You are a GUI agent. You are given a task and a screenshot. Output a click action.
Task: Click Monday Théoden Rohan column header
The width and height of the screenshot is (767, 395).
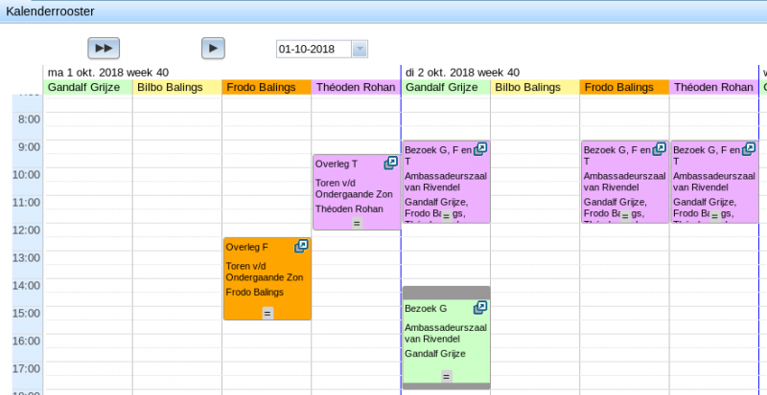[356, 87]
